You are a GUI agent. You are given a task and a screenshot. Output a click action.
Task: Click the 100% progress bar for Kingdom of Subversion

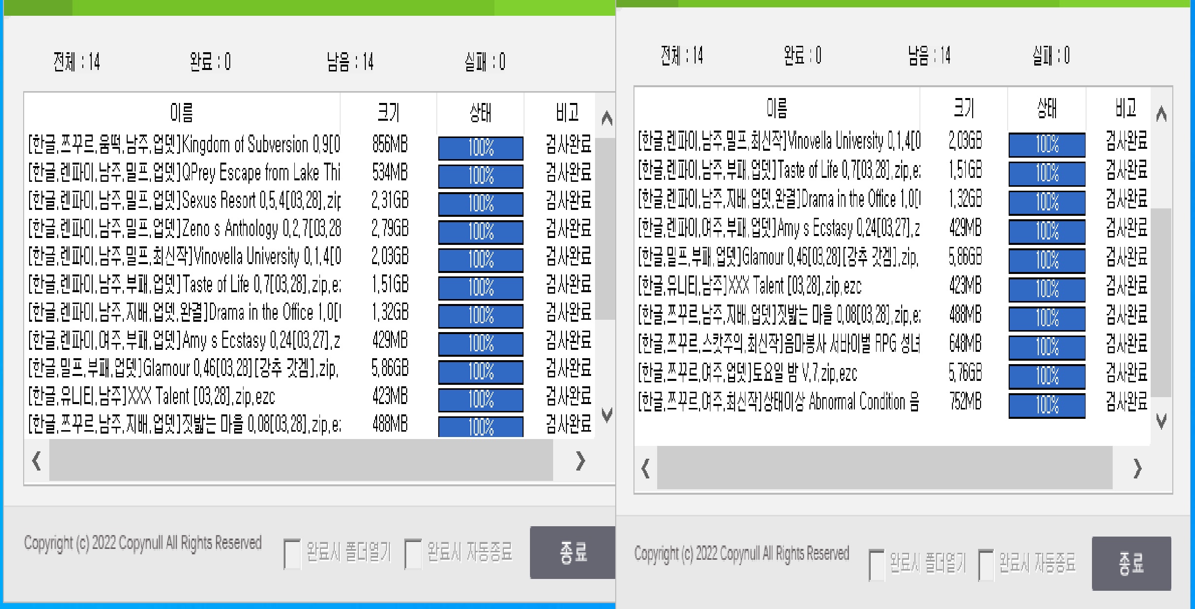[x=480, y=147]
